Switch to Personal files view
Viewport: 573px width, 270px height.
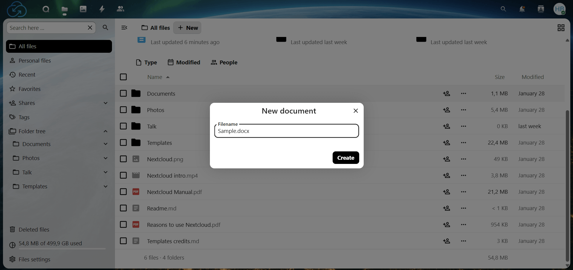(x=34, y=60)
